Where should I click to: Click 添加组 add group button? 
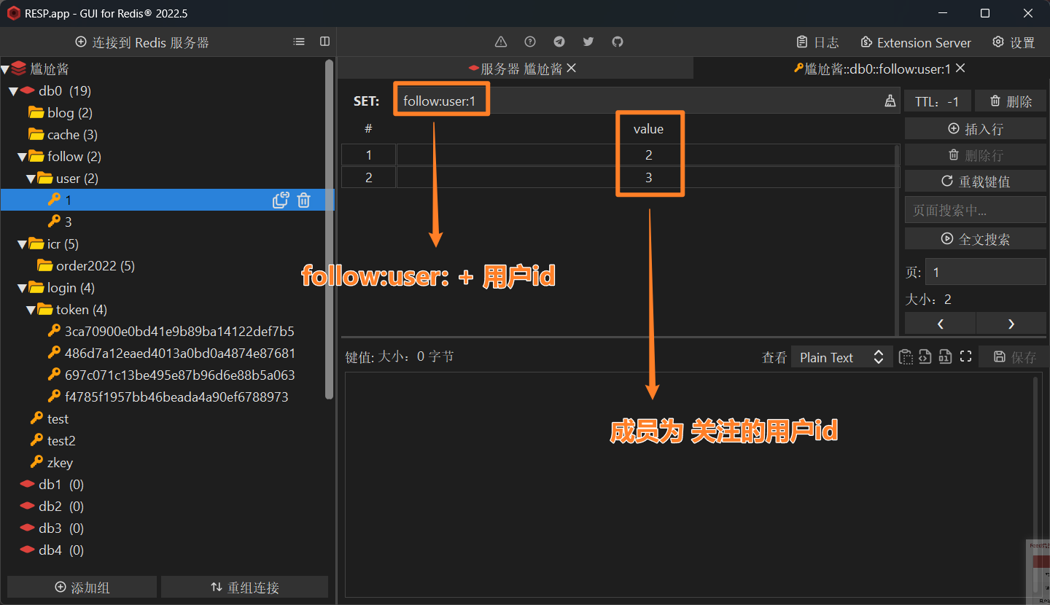click(82, 587)
